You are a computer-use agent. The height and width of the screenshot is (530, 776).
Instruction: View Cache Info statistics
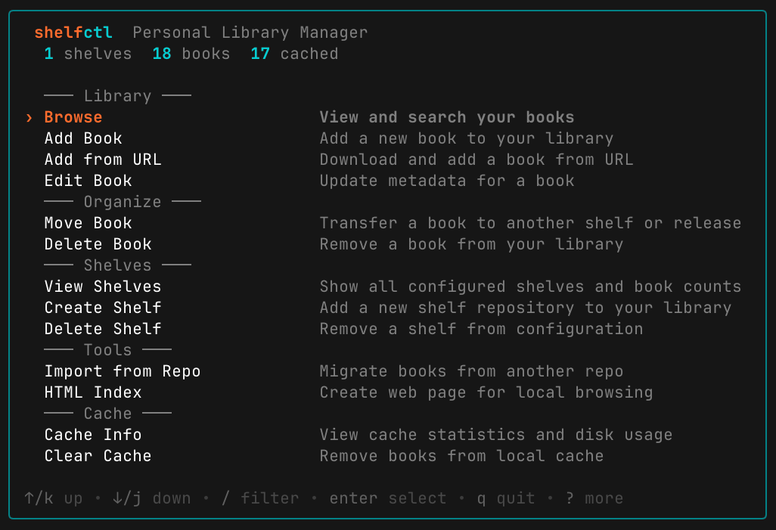pos(92,435)
